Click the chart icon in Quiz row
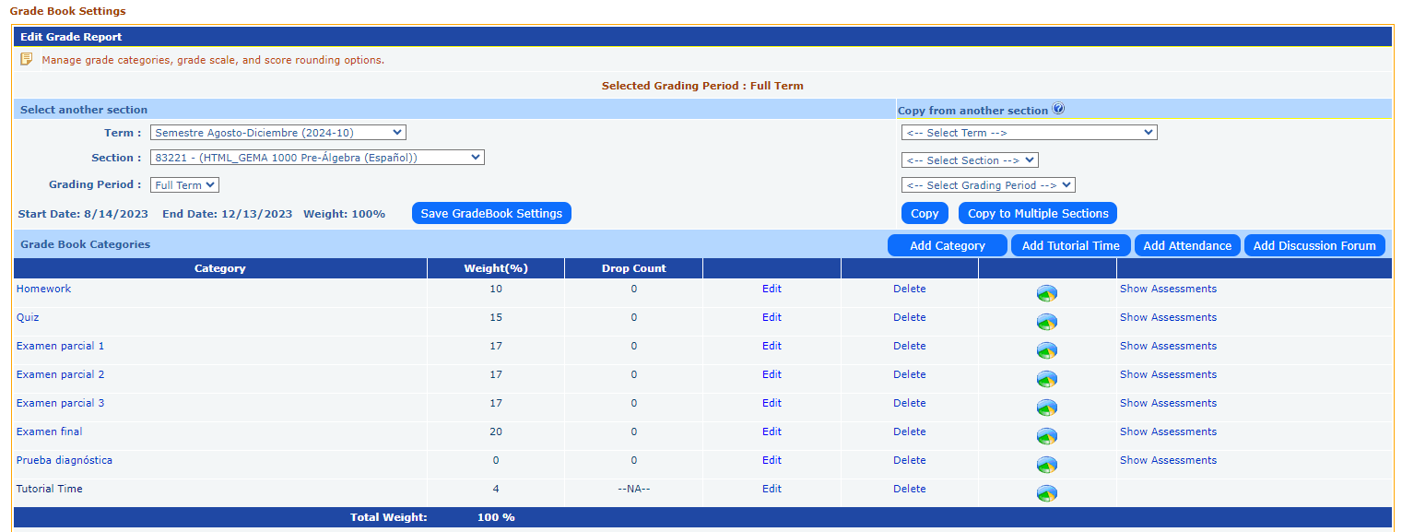The height and width of the screenshot is (532, 1402). coord(1046,322)
